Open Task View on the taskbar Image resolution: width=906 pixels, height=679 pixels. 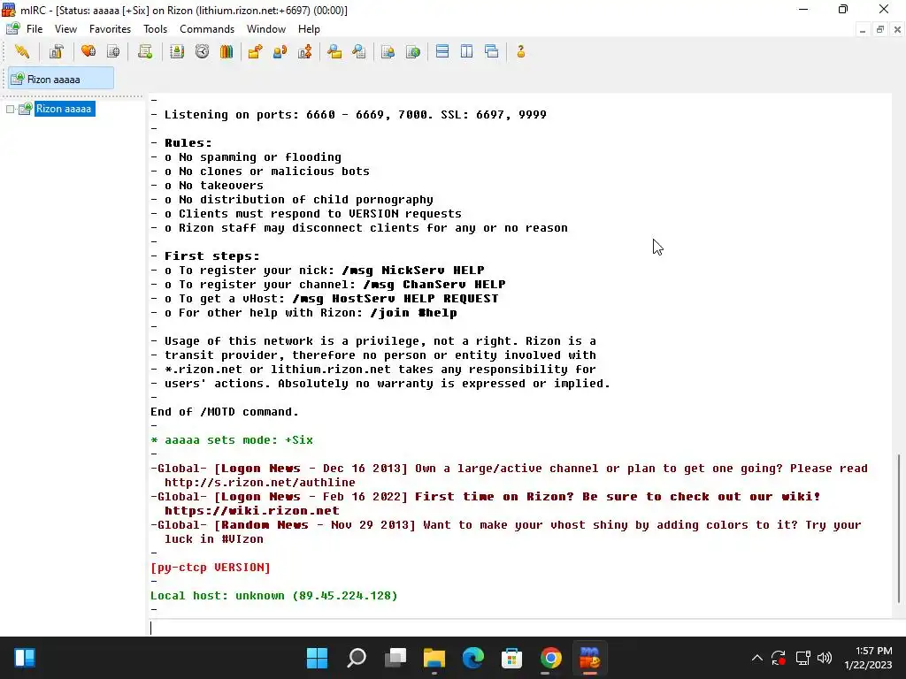(395, 658)
